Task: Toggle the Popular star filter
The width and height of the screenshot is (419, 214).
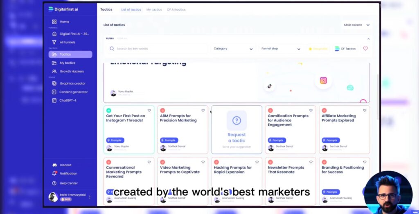Action: [x=318, y=49]
